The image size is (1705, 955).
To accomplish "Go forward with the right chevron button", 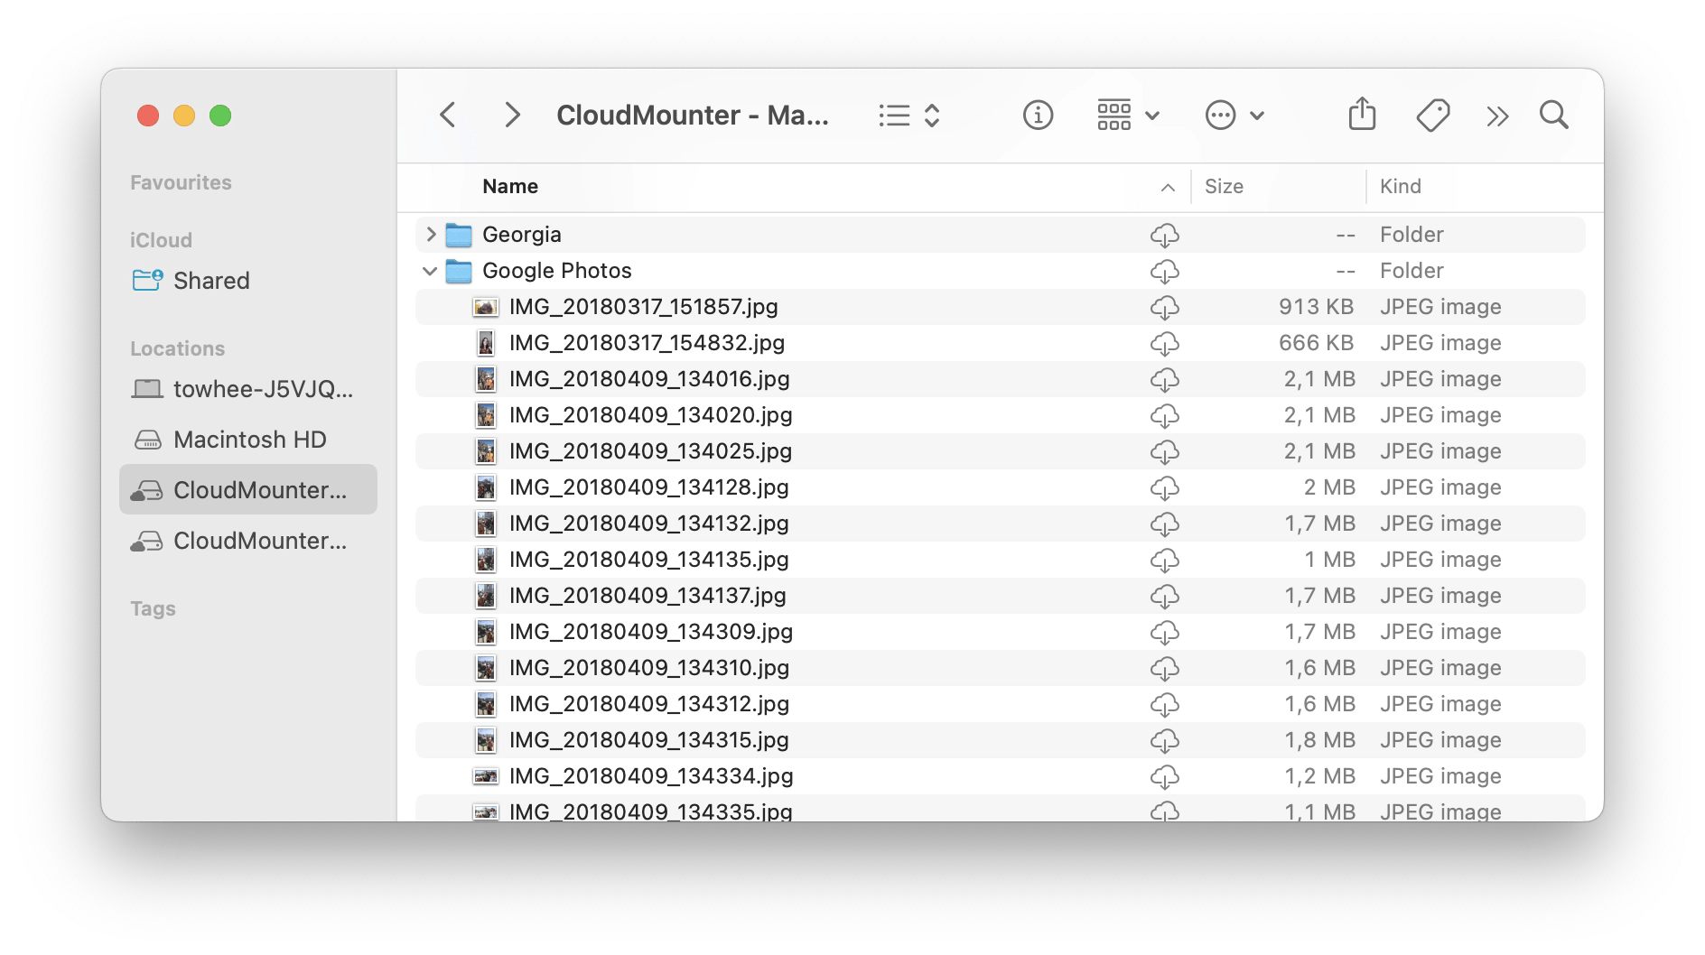I will [512, 116].
